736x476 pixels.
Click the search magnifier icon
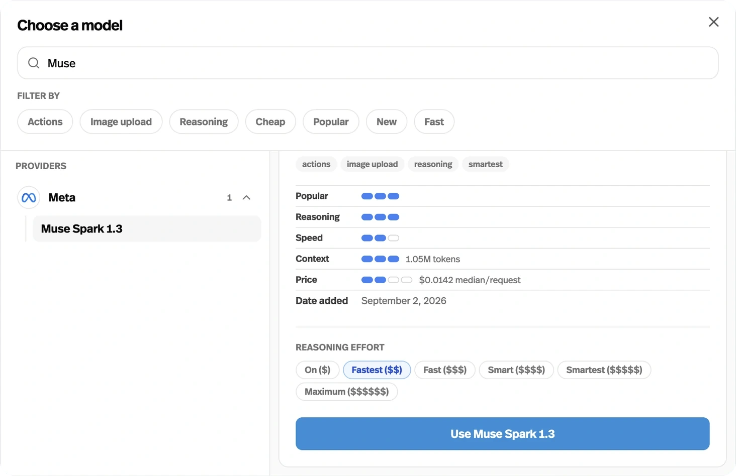click(34, 63)
